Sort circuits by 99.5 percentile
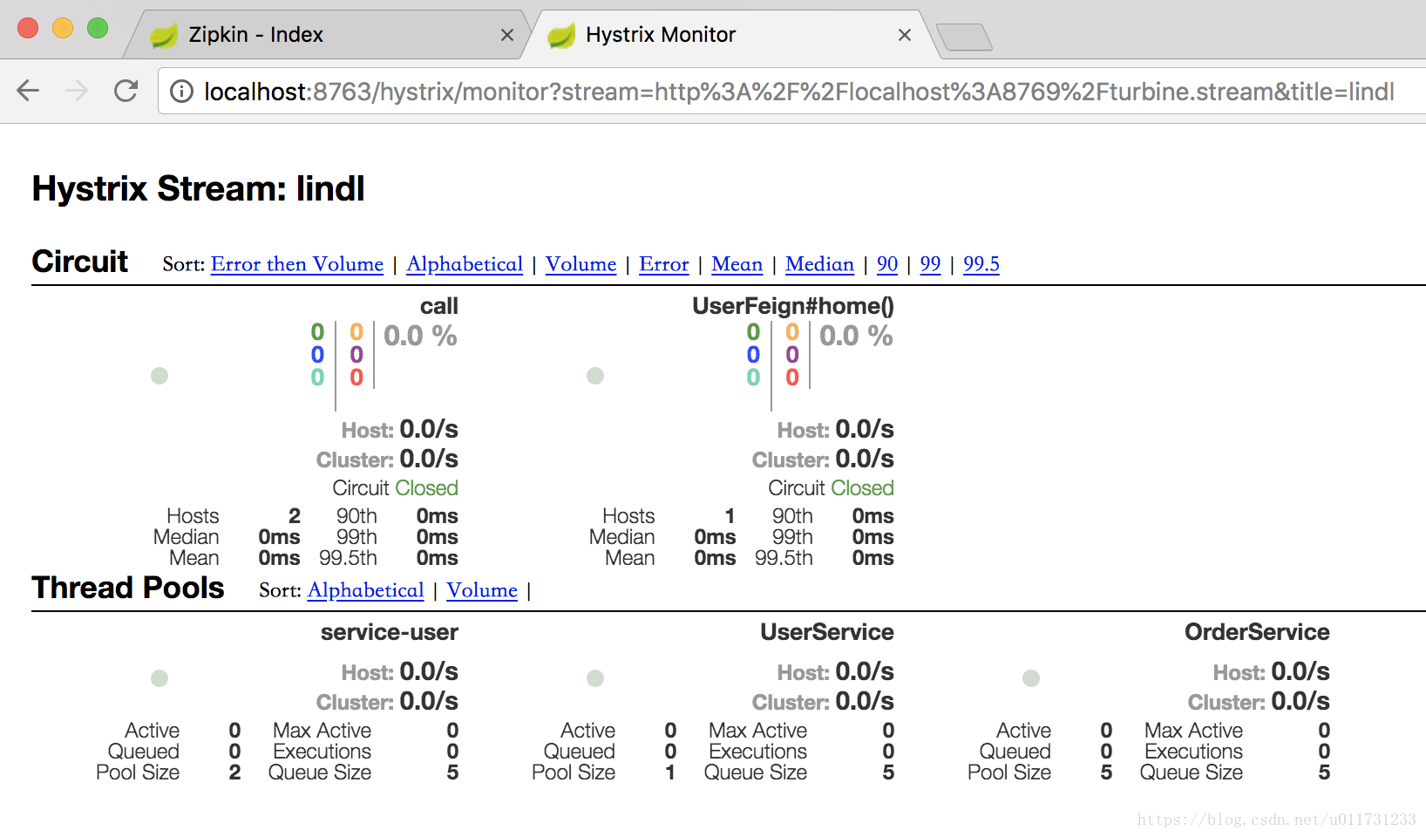 point(981,264)
